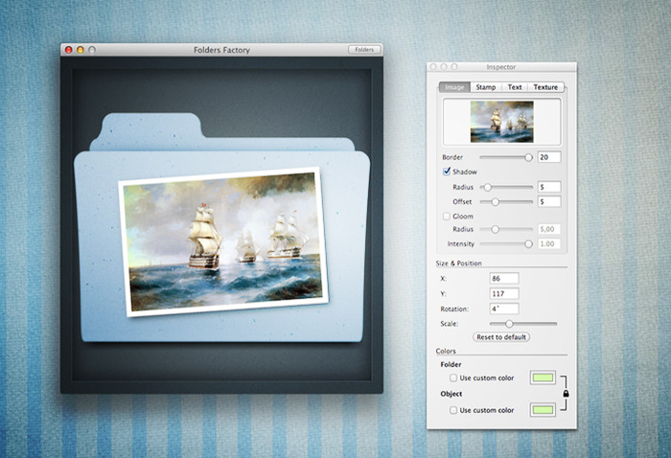The height and width of the screenshot is (458, 671).
Task: Adjust the Shadow Radius slider
Action: click(506, 187)
